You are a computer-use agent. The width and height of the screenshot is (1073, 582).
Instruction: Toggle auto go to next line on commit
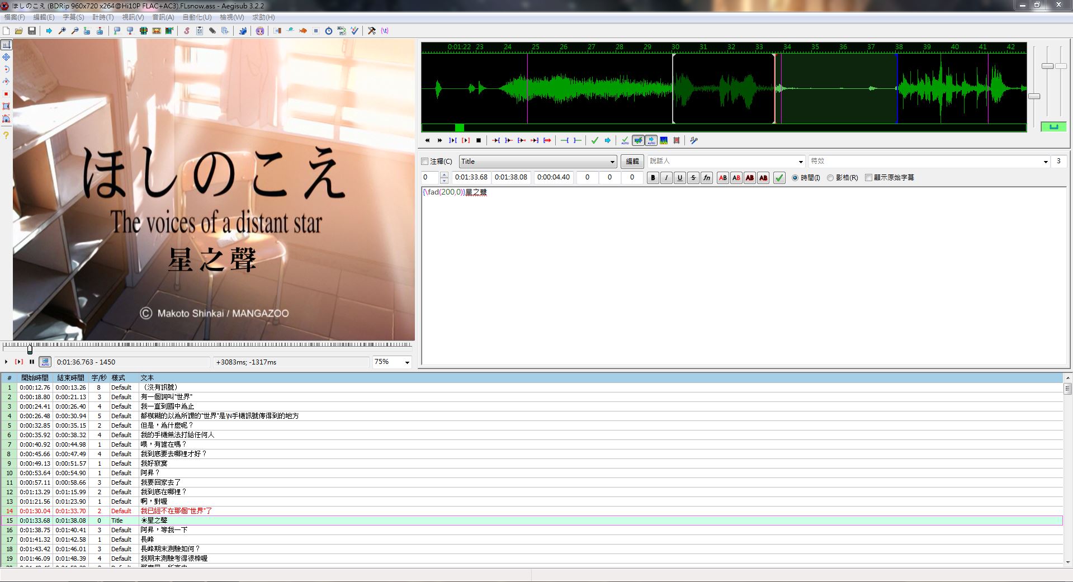pos(638,140)
